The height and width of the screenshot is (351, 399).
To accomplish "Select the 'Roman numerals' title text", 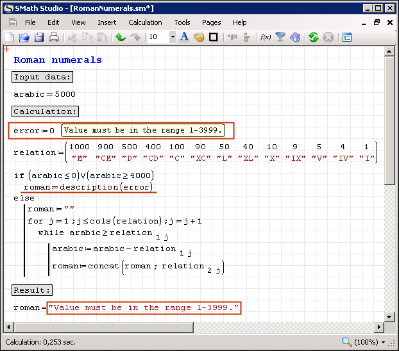I will pyautogui.click(x=58, y=60).
